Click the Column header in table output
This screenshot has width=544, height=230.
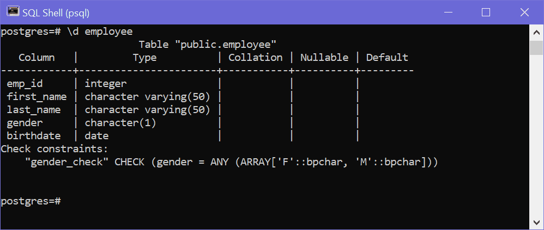click(x=37, y=58)
